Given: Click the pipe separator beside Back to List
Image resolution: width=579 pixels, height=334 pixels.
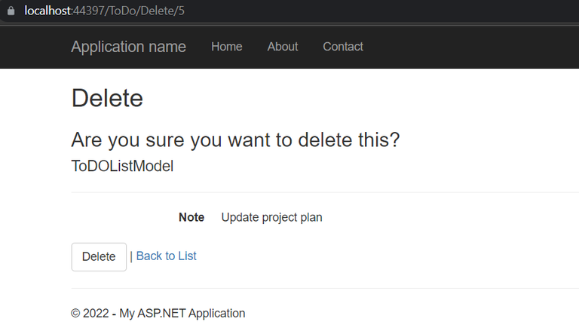Looking at the screenshot, I should click(131, 256).
